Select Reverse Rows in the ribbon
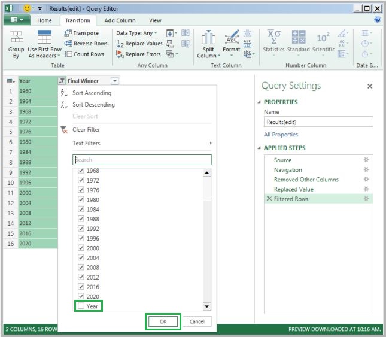386x337 pixels. (x=86, y=44)
